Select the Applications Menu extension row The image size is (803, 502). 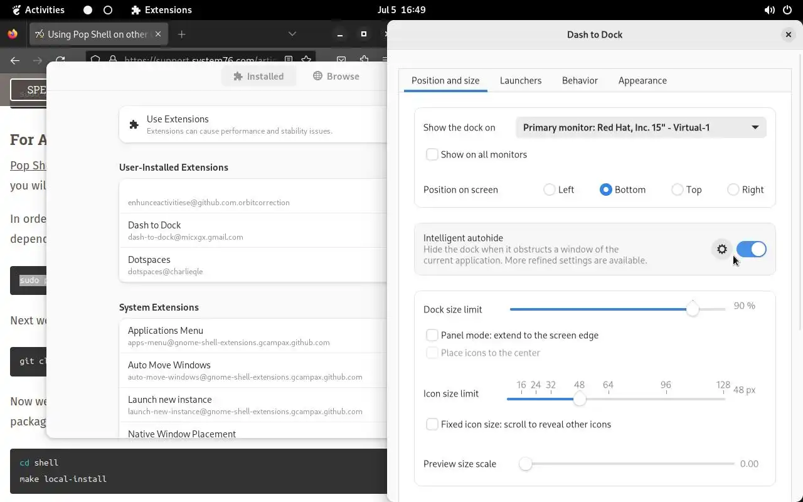tap(253, 336)
